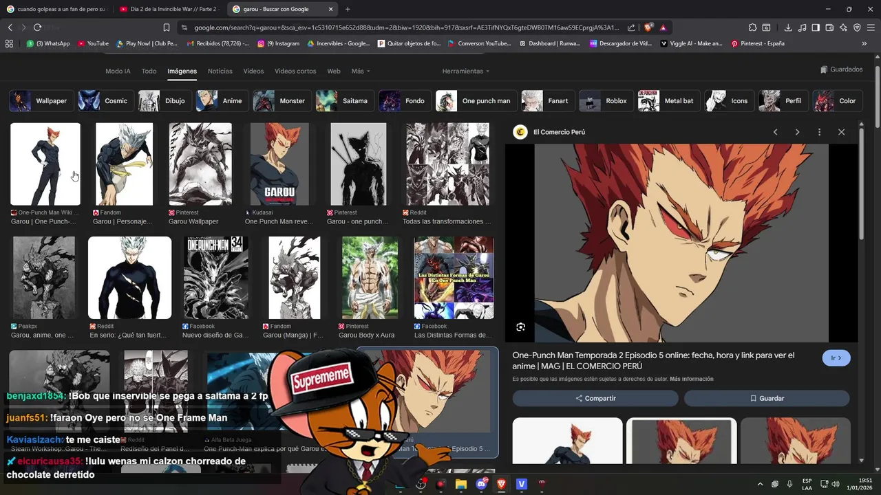
Task: Bookmark this page using the bookmark icon
Action: [167, 27]
